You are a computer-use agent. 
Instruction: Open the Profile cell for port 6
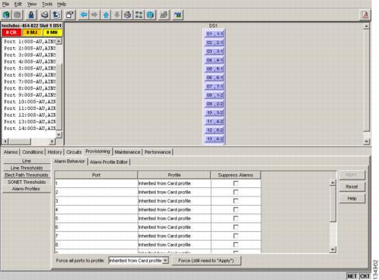pyautogui.click(x=174, y=227)
